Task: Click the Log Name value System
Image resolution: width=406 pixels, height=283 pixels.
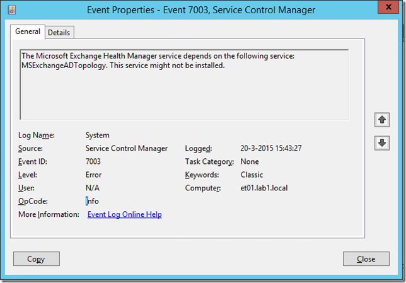Action: [x=98, y=135]
